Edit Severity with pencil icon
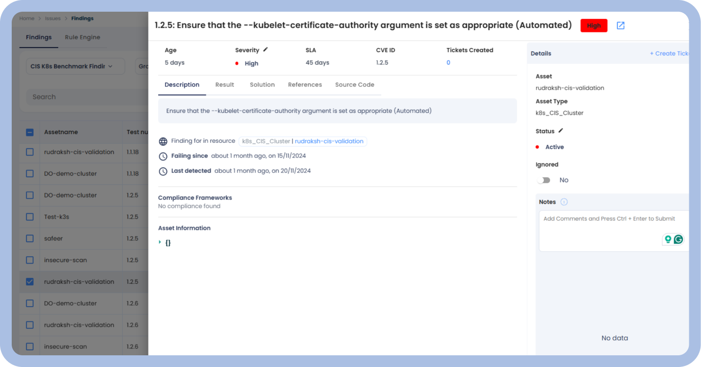This screenshot has width=701, height=367. click(x=266, y=50)
